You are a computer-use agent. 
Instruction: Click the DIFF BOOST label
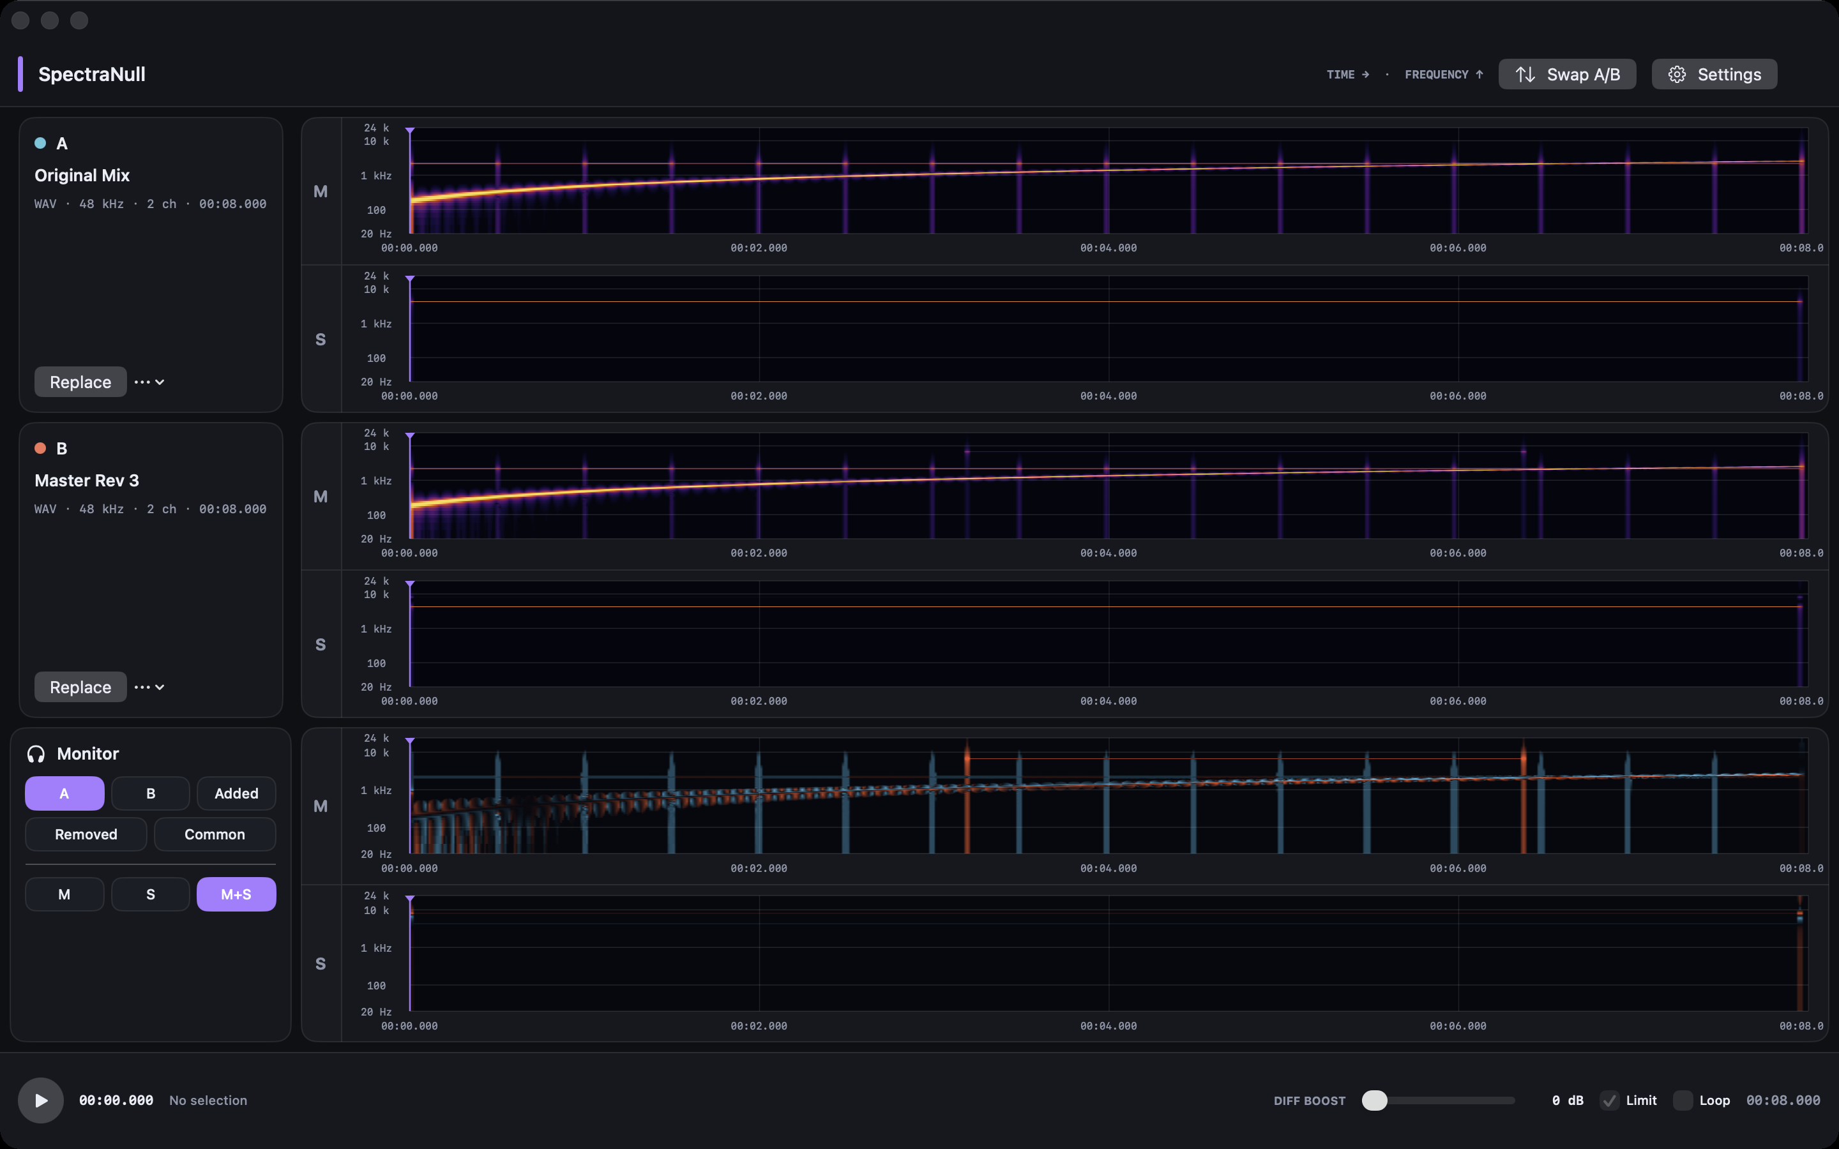1310,1100
